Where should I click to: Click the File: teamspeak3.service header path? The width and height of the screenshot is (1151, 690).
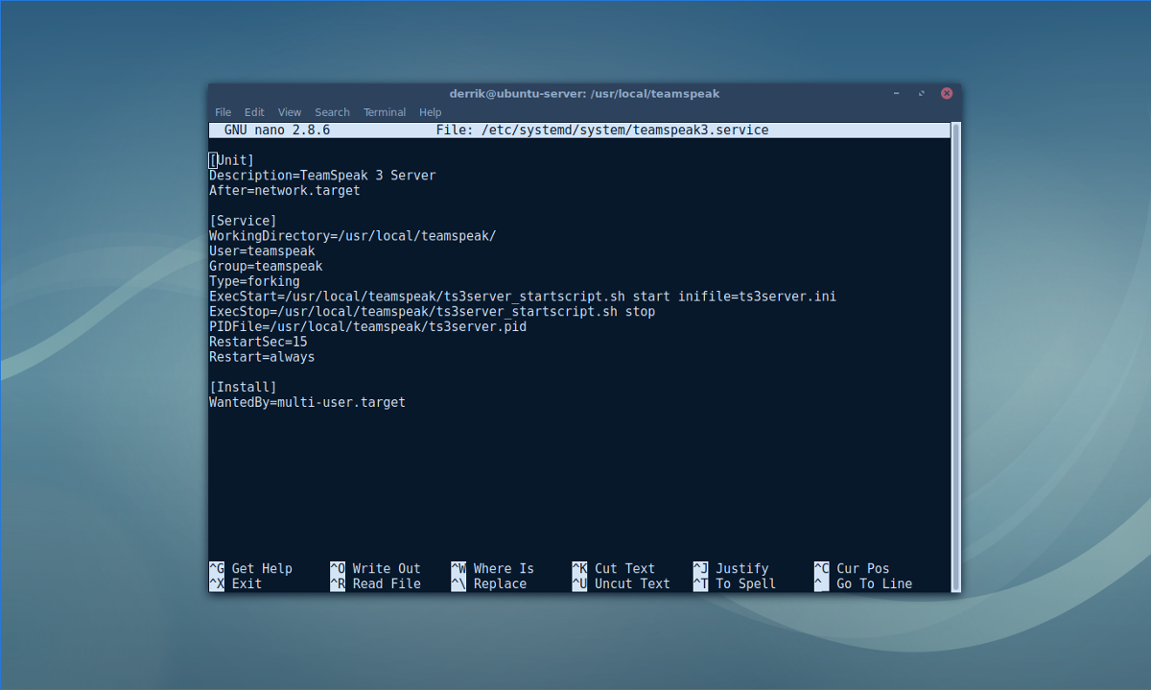(x=602, y=130)
